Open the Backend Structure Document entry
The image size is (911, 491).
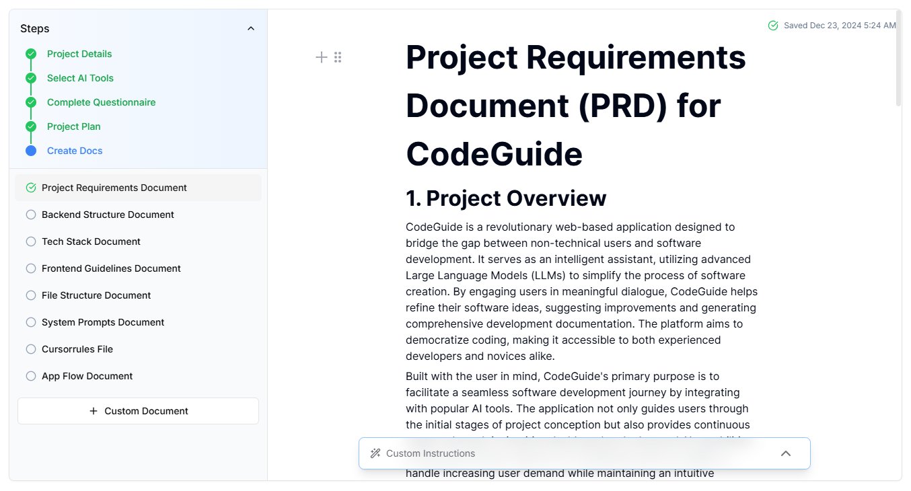pos(138,215)
